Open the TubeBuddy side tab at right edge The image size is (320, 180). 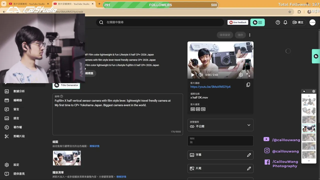click(x=316, y=56)
